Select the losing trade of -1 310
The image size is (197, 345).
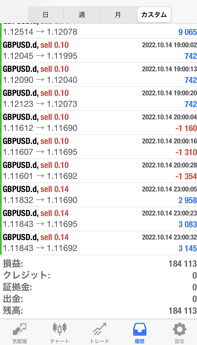point(98,147)
